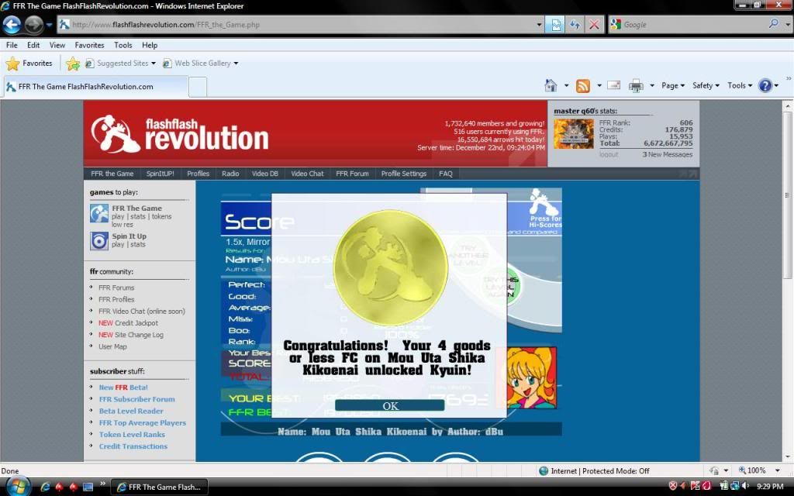The height and width of the screenshot is (496, 794).
Task: Click the Compatibility View icon
Action: tap(555, 25)
